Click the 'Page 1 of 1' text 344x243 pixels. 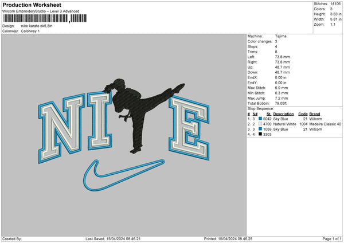pyautogui.click(x=332, y=239)
